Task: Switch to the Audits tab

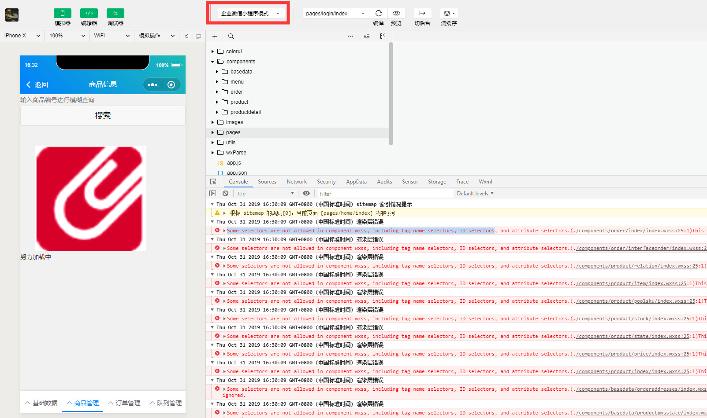Action: 384,182
